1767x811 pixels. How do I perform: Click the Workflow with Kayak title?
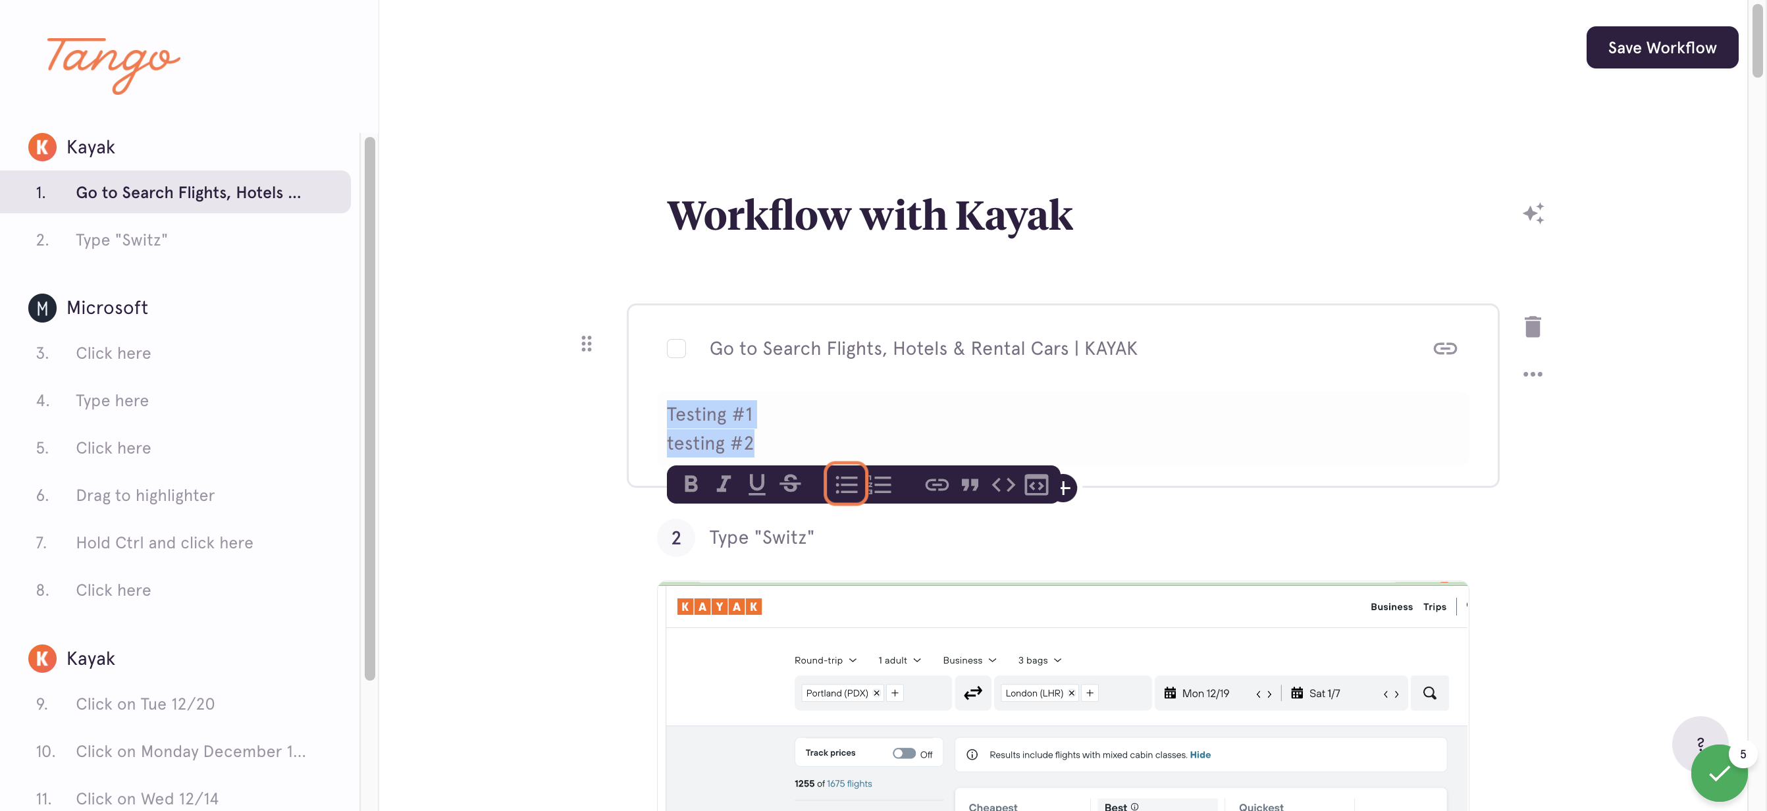(x=869, y=215)
